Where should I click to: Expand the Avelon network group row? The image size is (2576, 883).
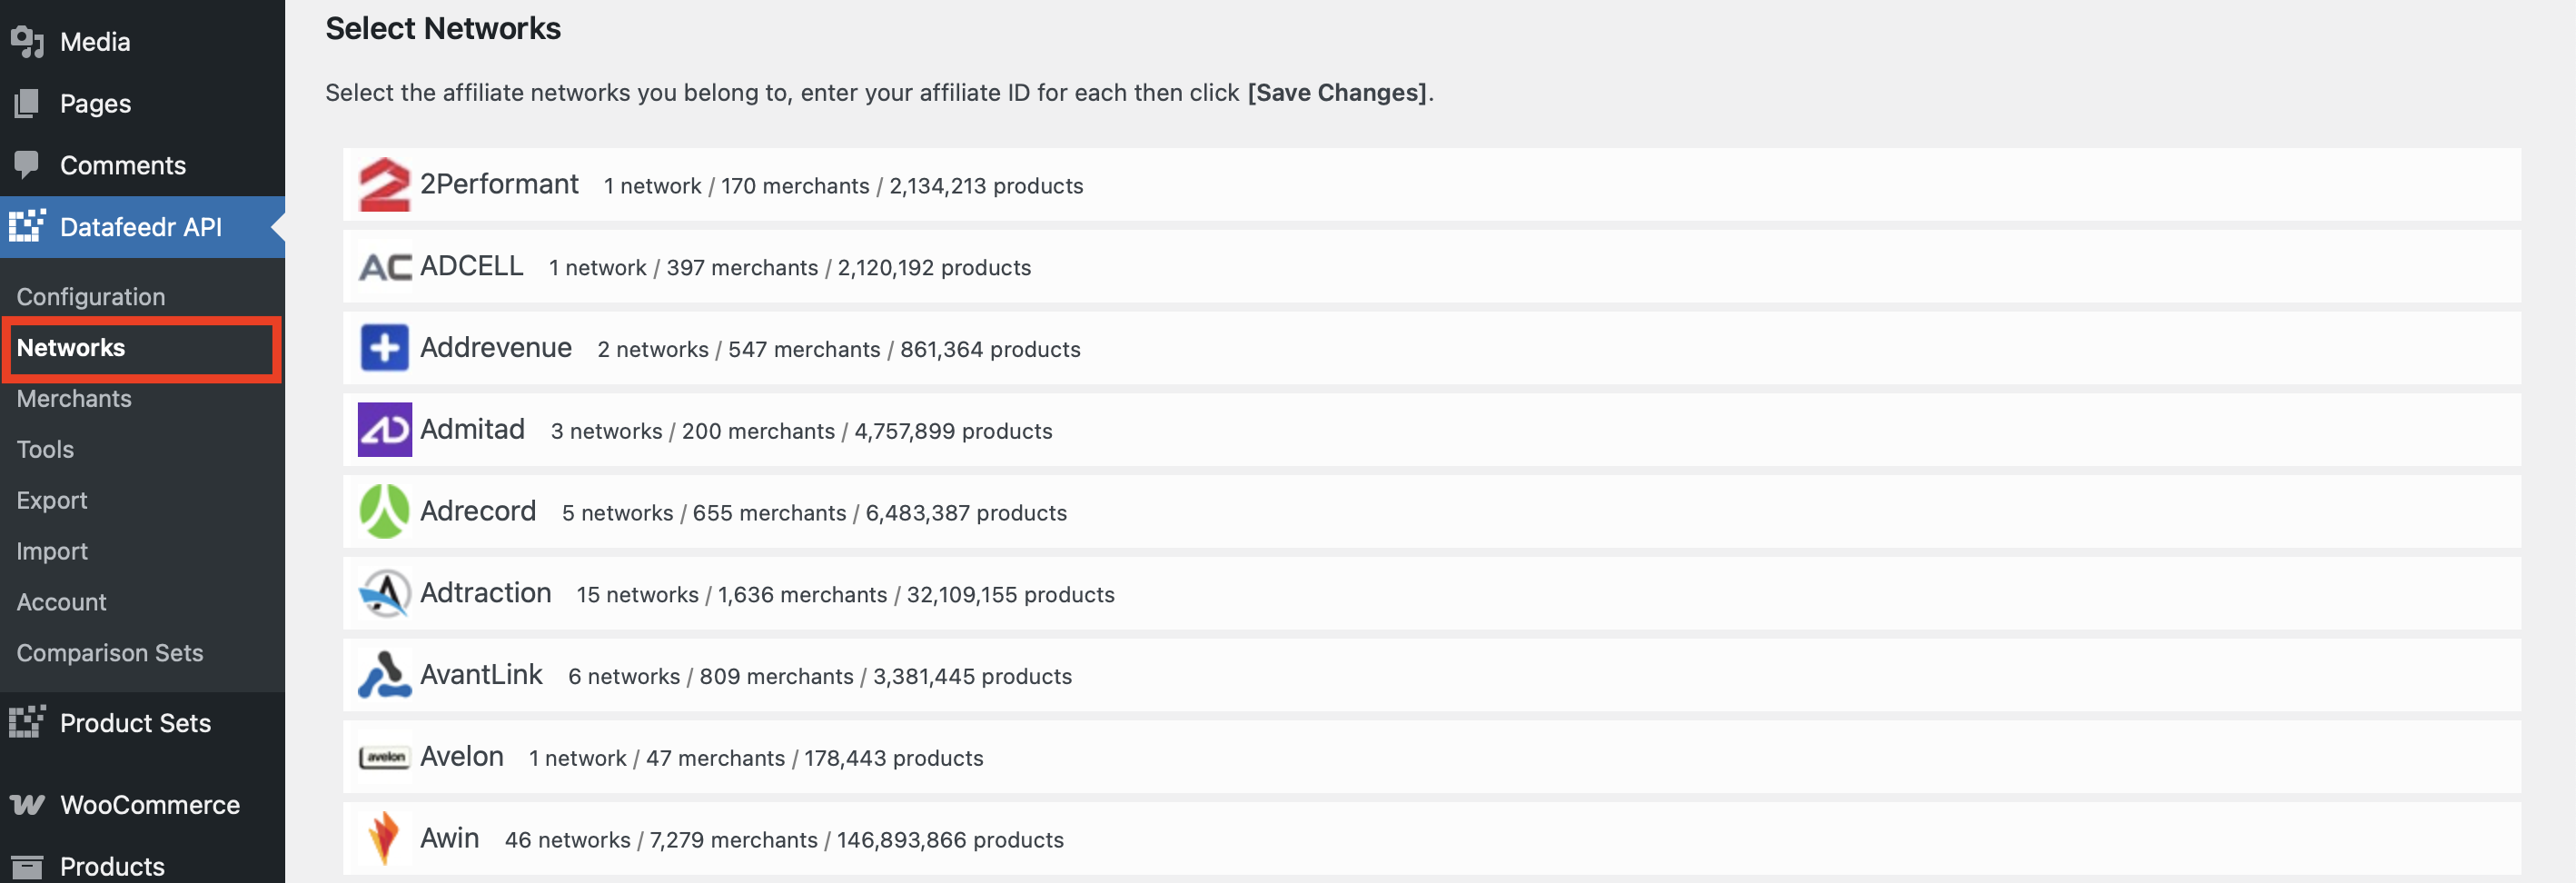tap(462, 757)
